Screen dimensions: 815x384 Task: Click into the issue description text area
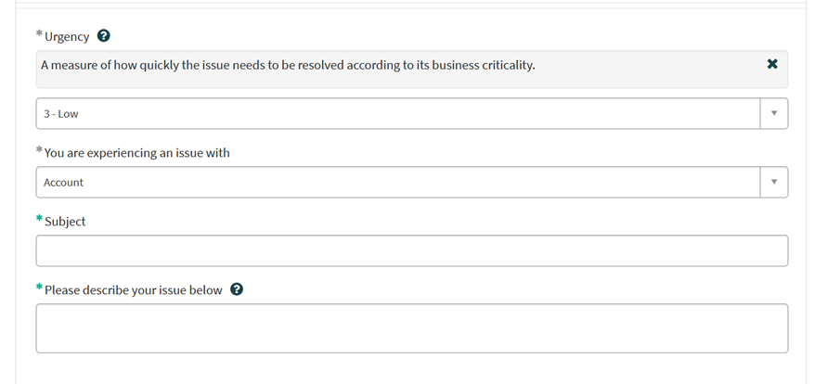(411, 327)
